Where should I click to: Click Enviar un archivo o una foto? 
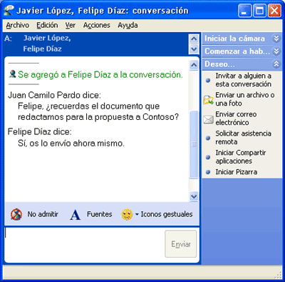coord(245,99)
